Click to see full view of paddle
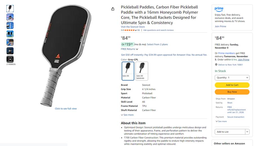Image resolution: width=267 pixels, height=146 pixels. coord(66,109)
